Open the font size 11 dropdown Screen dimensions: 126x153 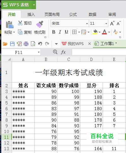106,23
